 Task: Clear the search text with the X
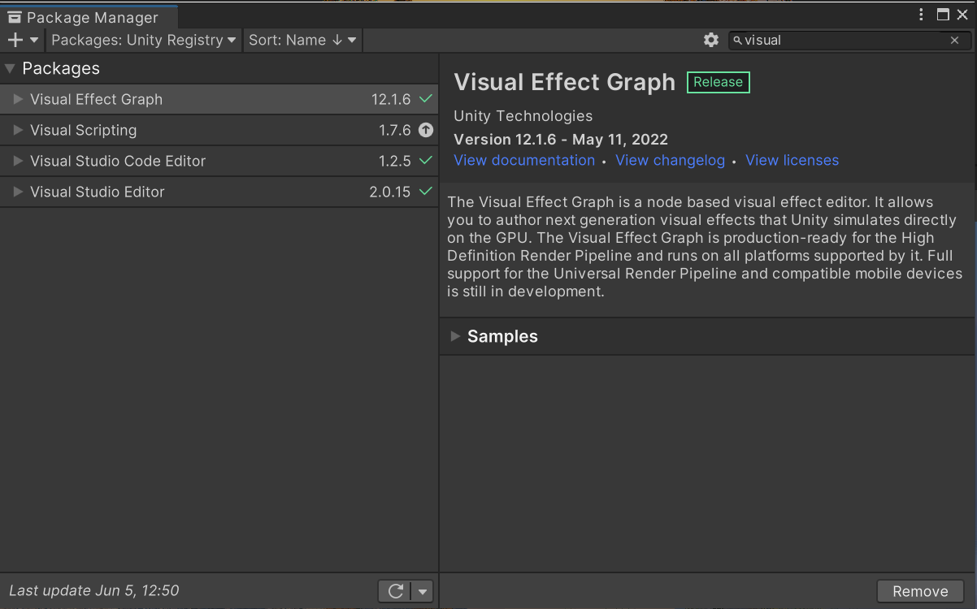pyautogui.click(x=955, y=40)
